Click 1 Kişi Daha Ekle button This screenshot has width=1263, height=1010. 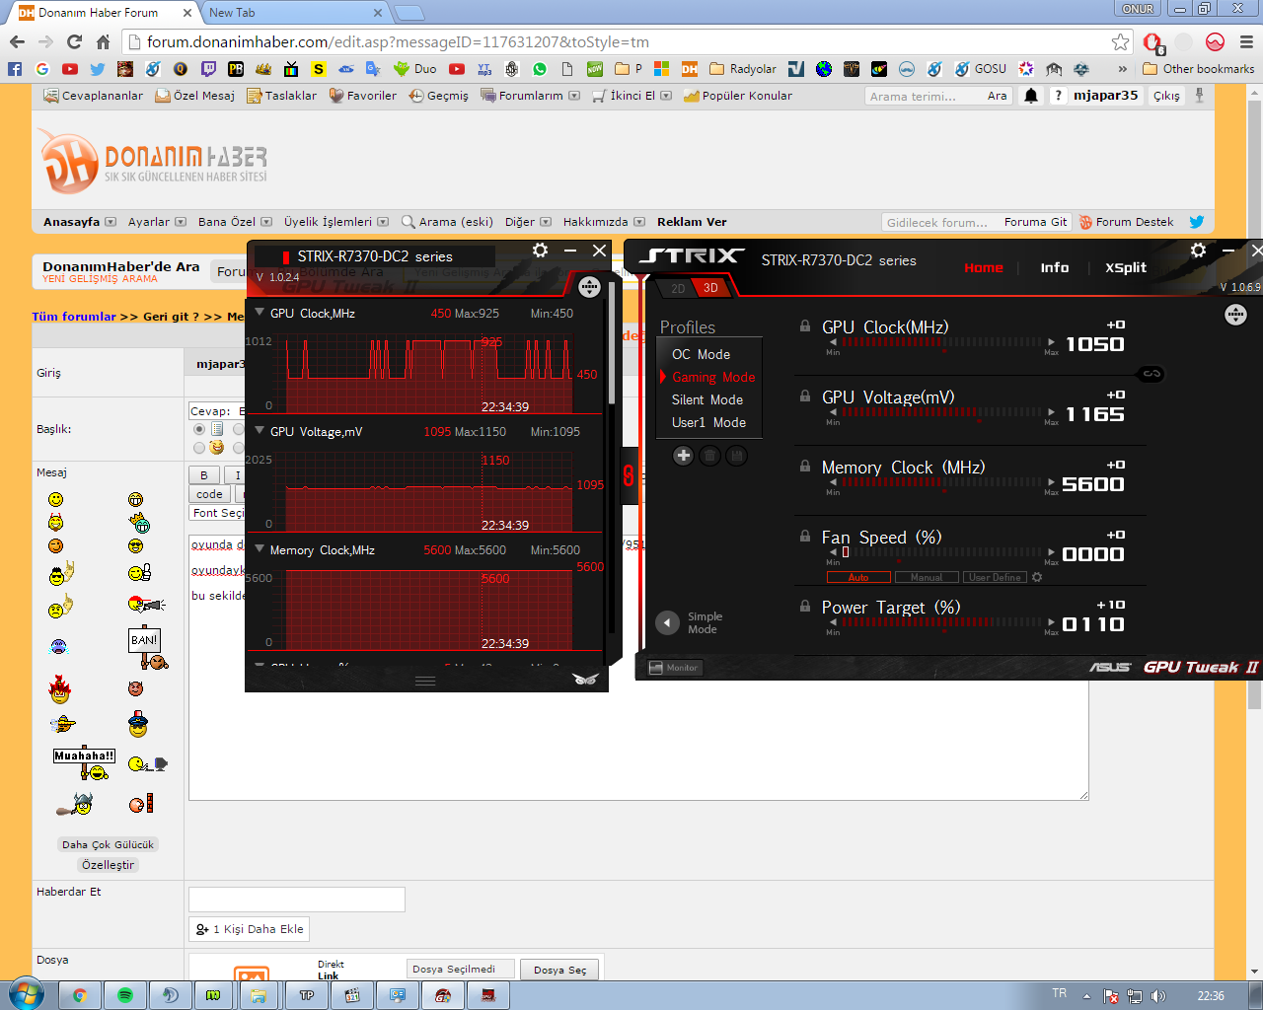249,929
